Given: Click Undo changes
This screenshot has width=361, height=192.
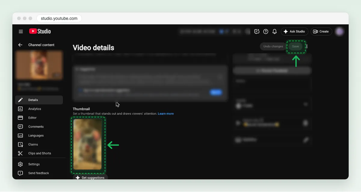Looking at the screenshot, I should pyautogui.click(x=273, y=46).
